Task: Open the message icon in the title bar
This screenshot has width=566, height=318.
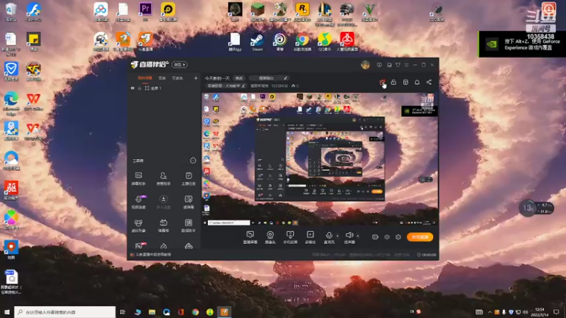Action: [x=379, y=65]
